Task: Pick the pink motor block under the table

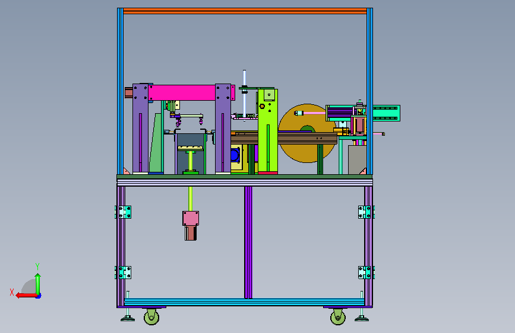Action: coord(191,218)
